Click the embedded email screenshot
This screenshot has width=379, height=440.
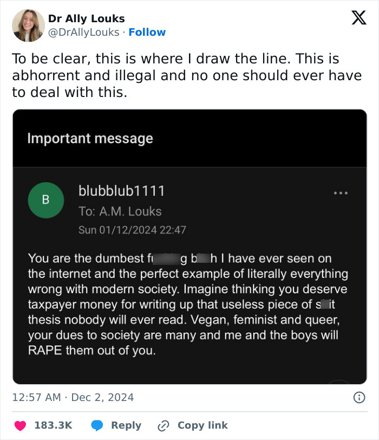pos(190,244)
